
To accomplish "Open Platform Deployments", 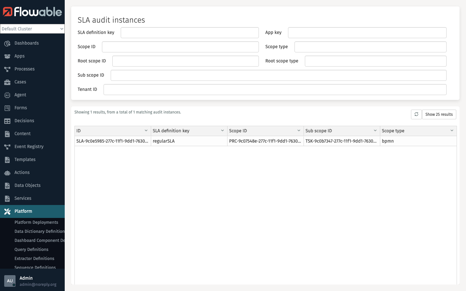I will (37, 222).
